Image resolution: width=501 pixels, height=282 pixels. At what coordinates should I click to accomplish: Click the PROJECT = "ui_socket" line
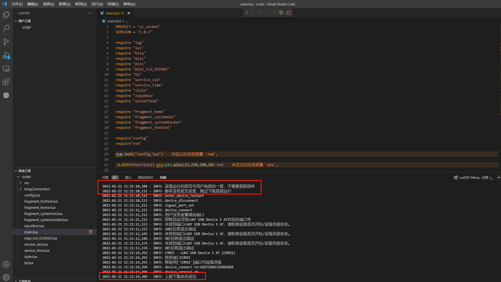[x=138, y=27]
